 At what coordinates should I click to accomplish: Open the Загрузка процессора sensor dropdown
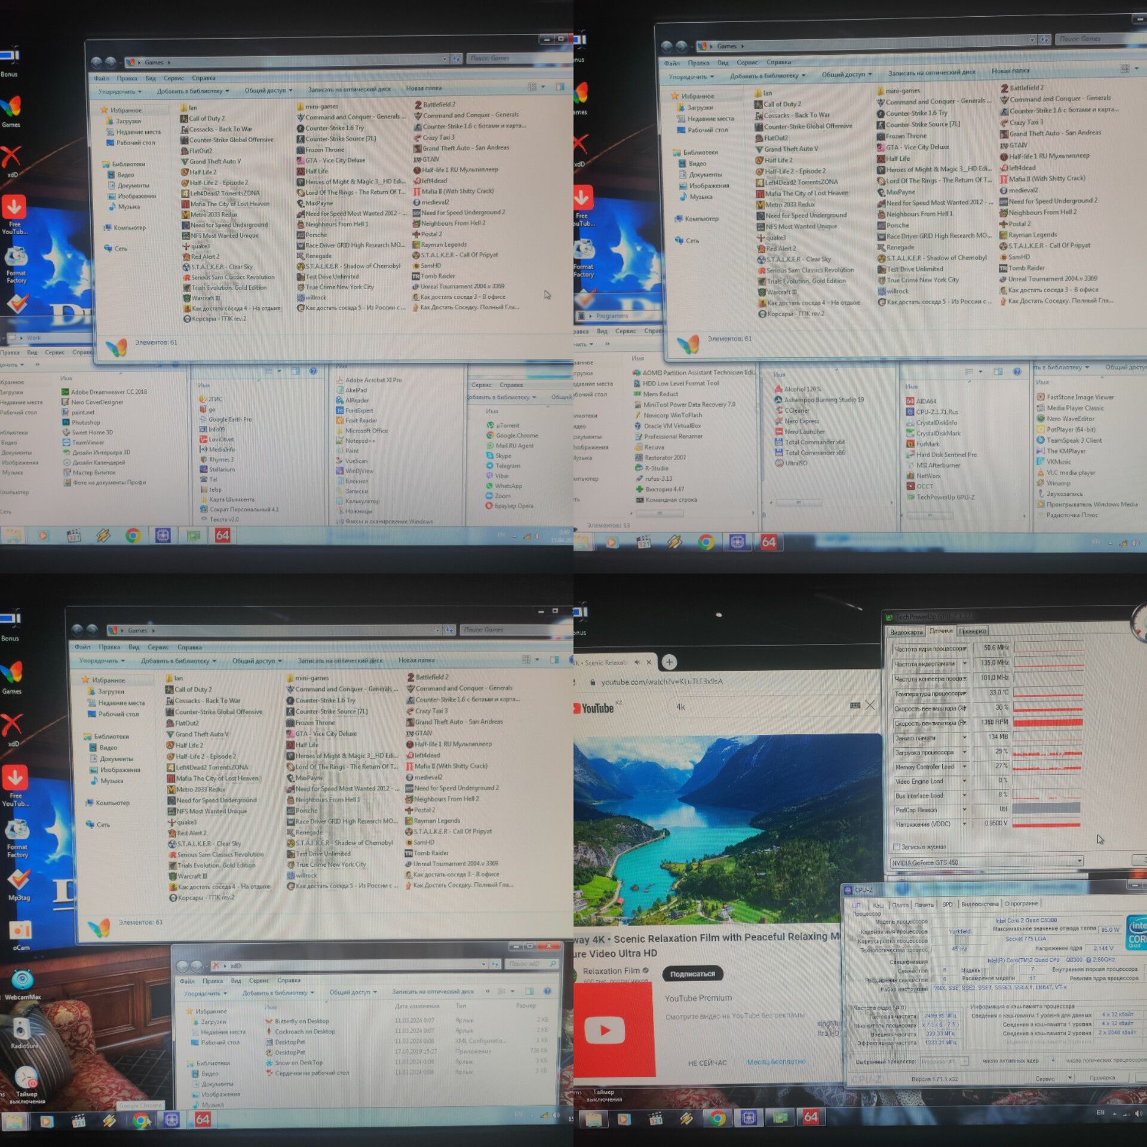(x=964, y=752)
